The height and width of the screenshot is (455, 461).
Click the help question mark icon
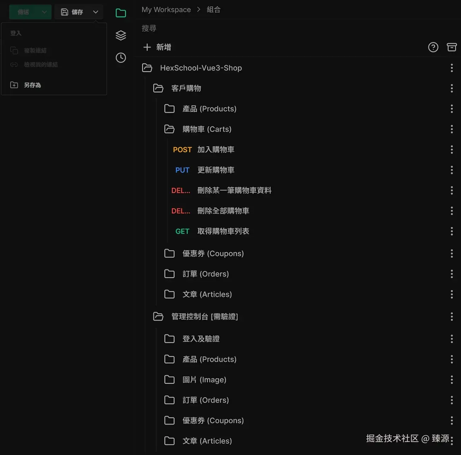click(x=433, y=47)
